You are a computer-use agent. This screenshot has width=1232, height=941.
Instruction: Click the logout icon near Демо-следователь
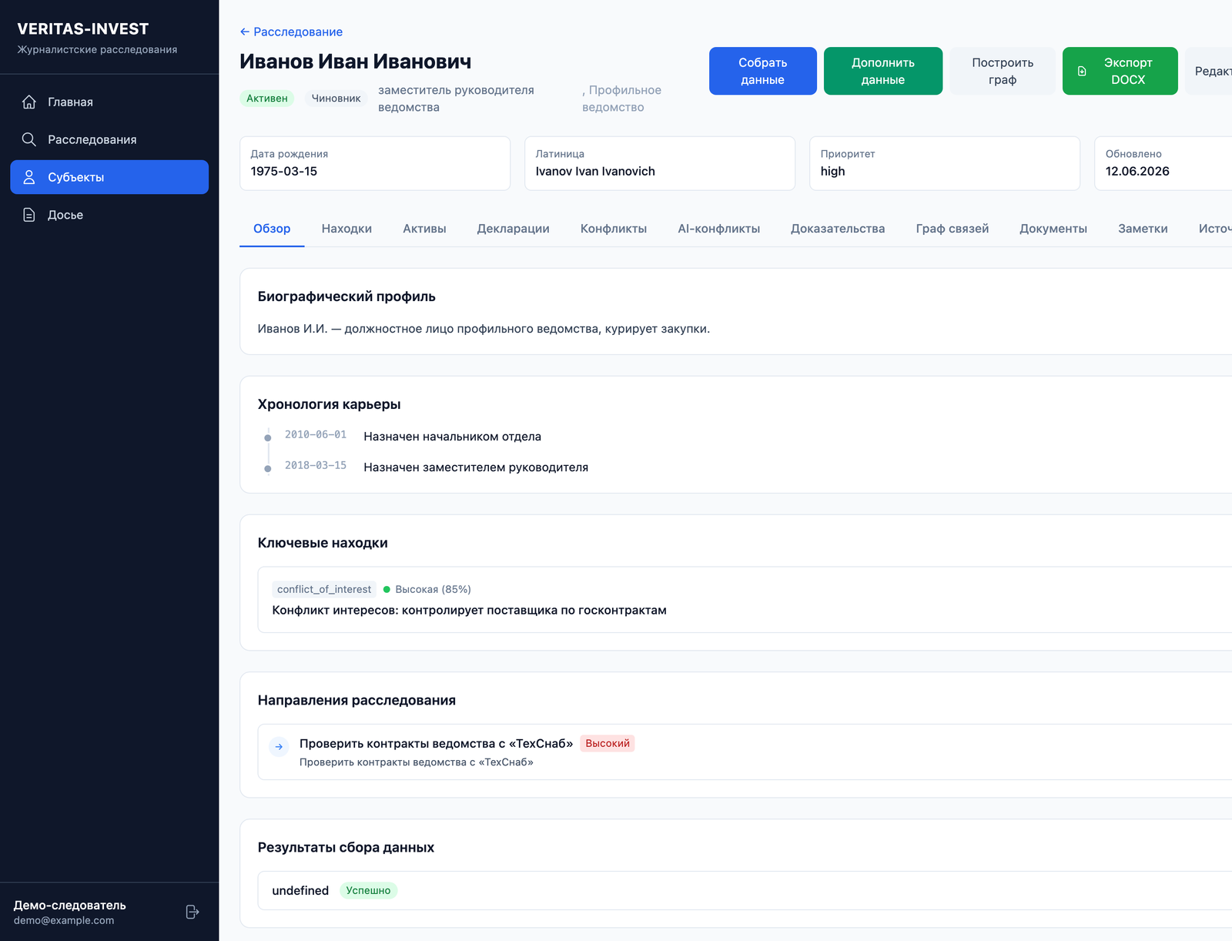(192, 912)
